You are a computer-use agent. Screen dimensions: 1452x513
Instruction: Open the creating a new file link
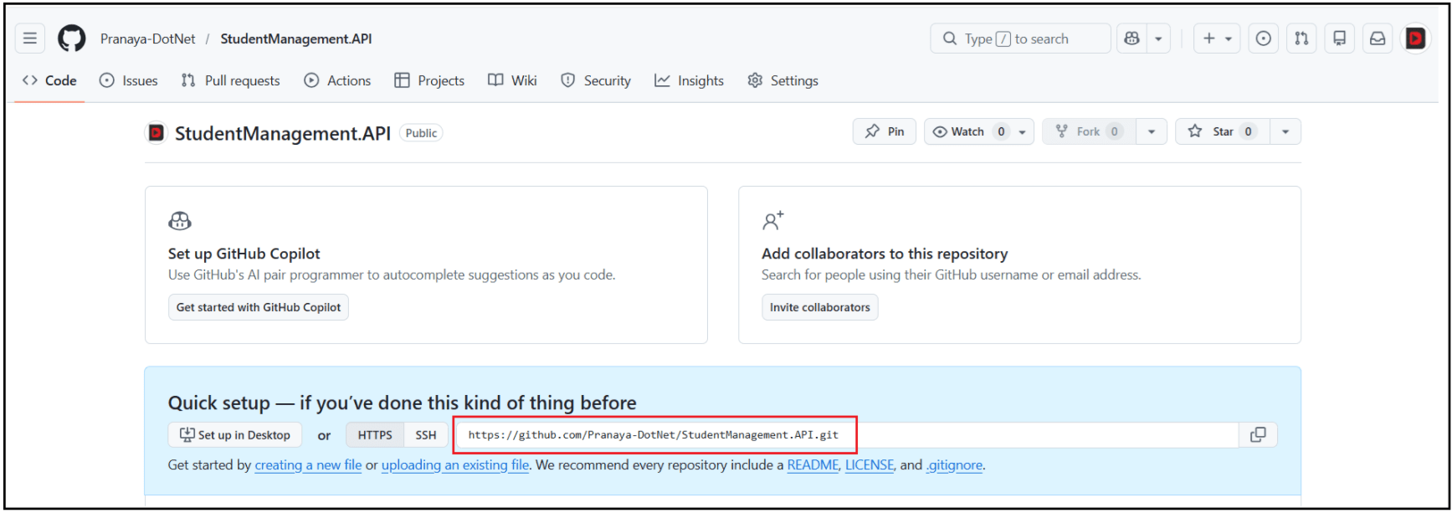click(308, 465)
